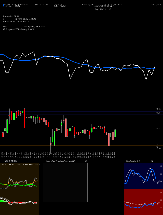
Task: Open the MACD histogram chart thumbnail
Action: (20, 202)
